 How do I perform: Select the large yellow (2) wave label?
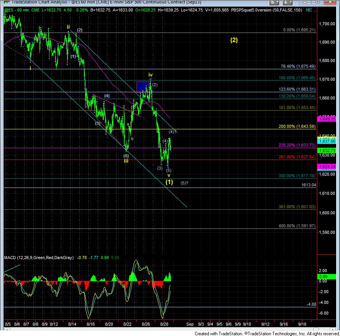coord(234,40)
